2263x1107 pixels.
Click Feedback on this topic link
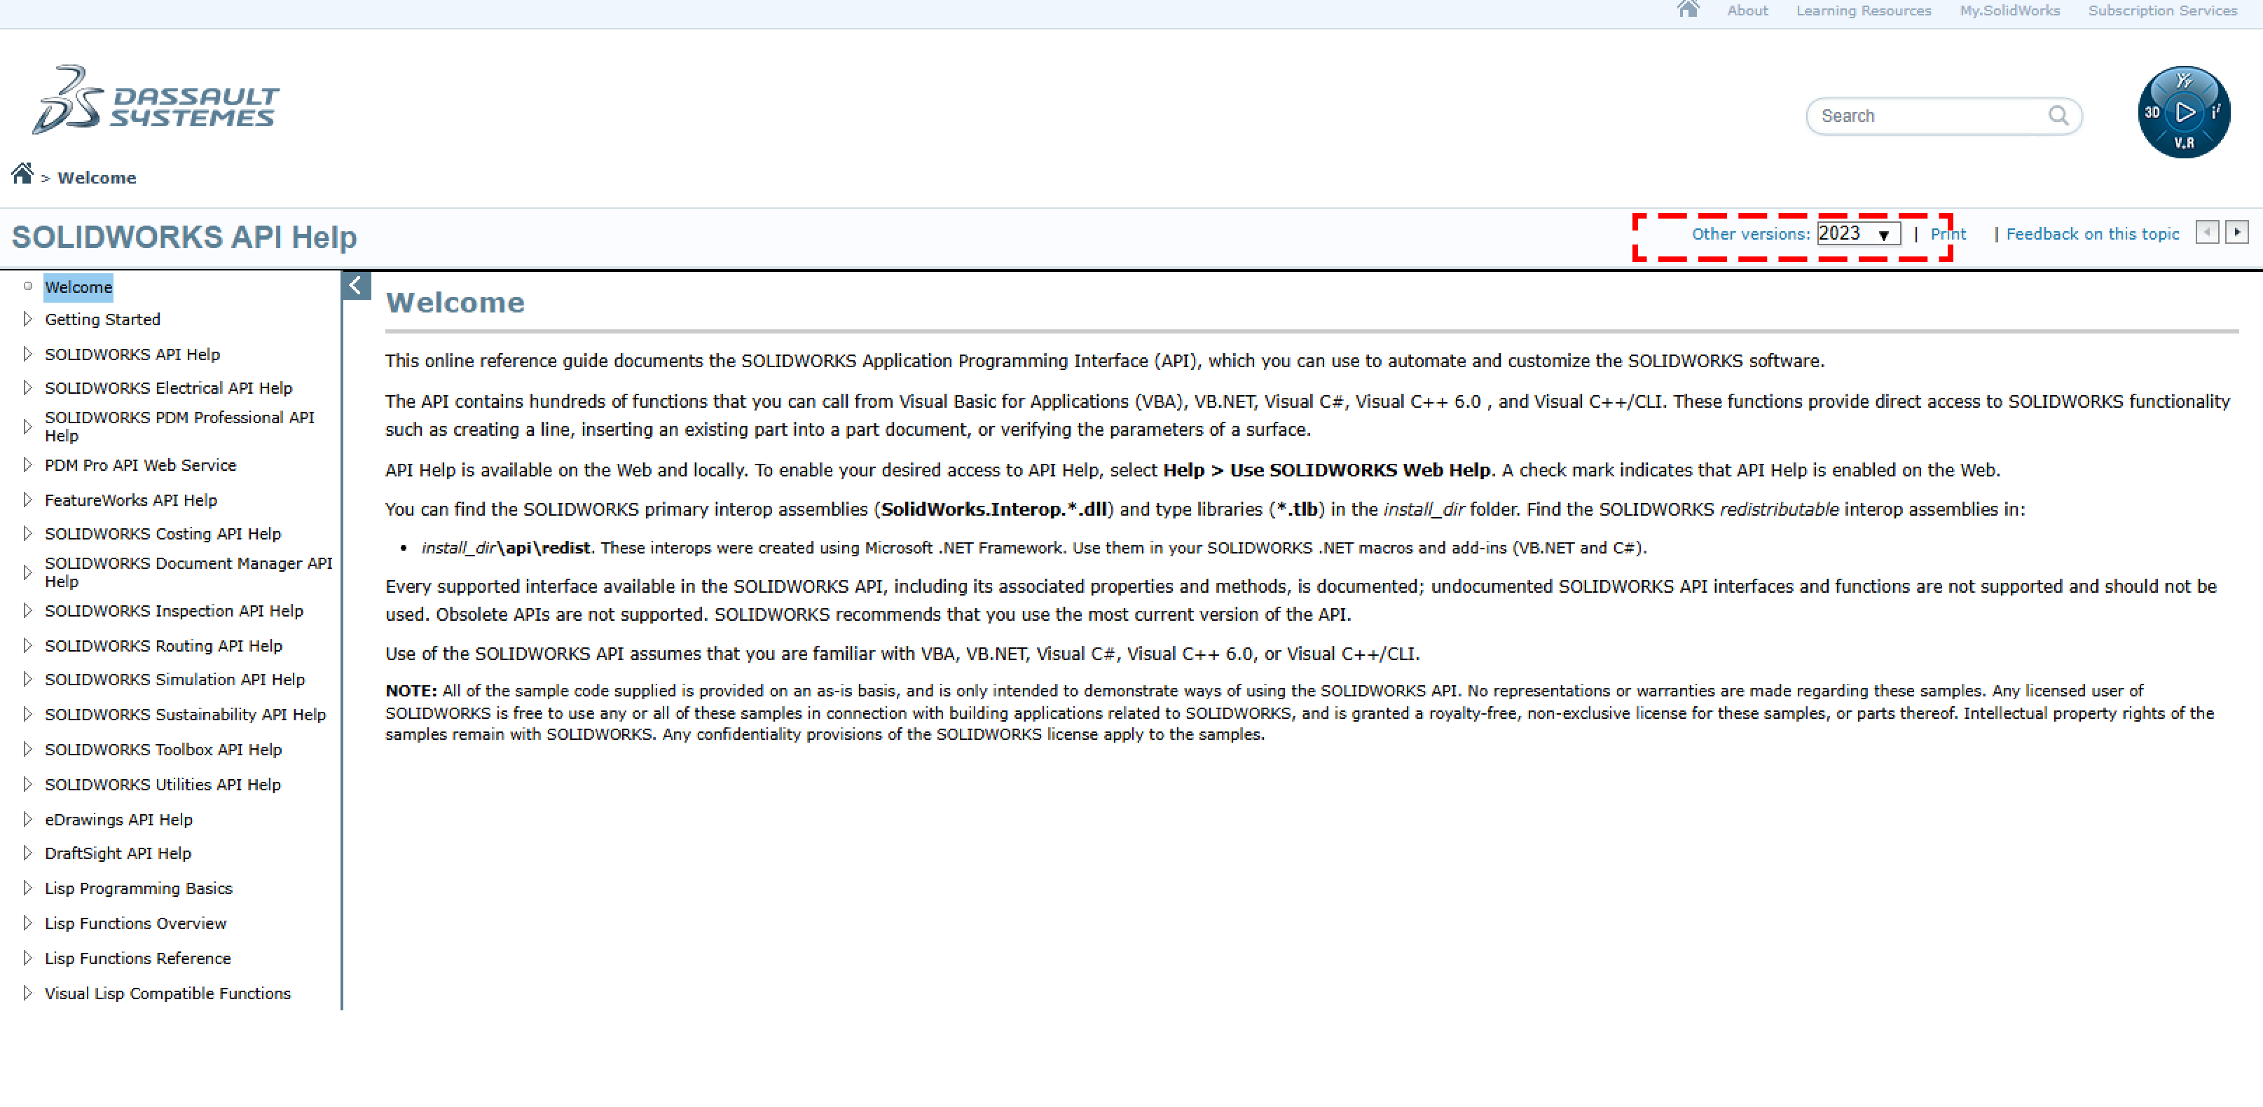point(2091,234)
